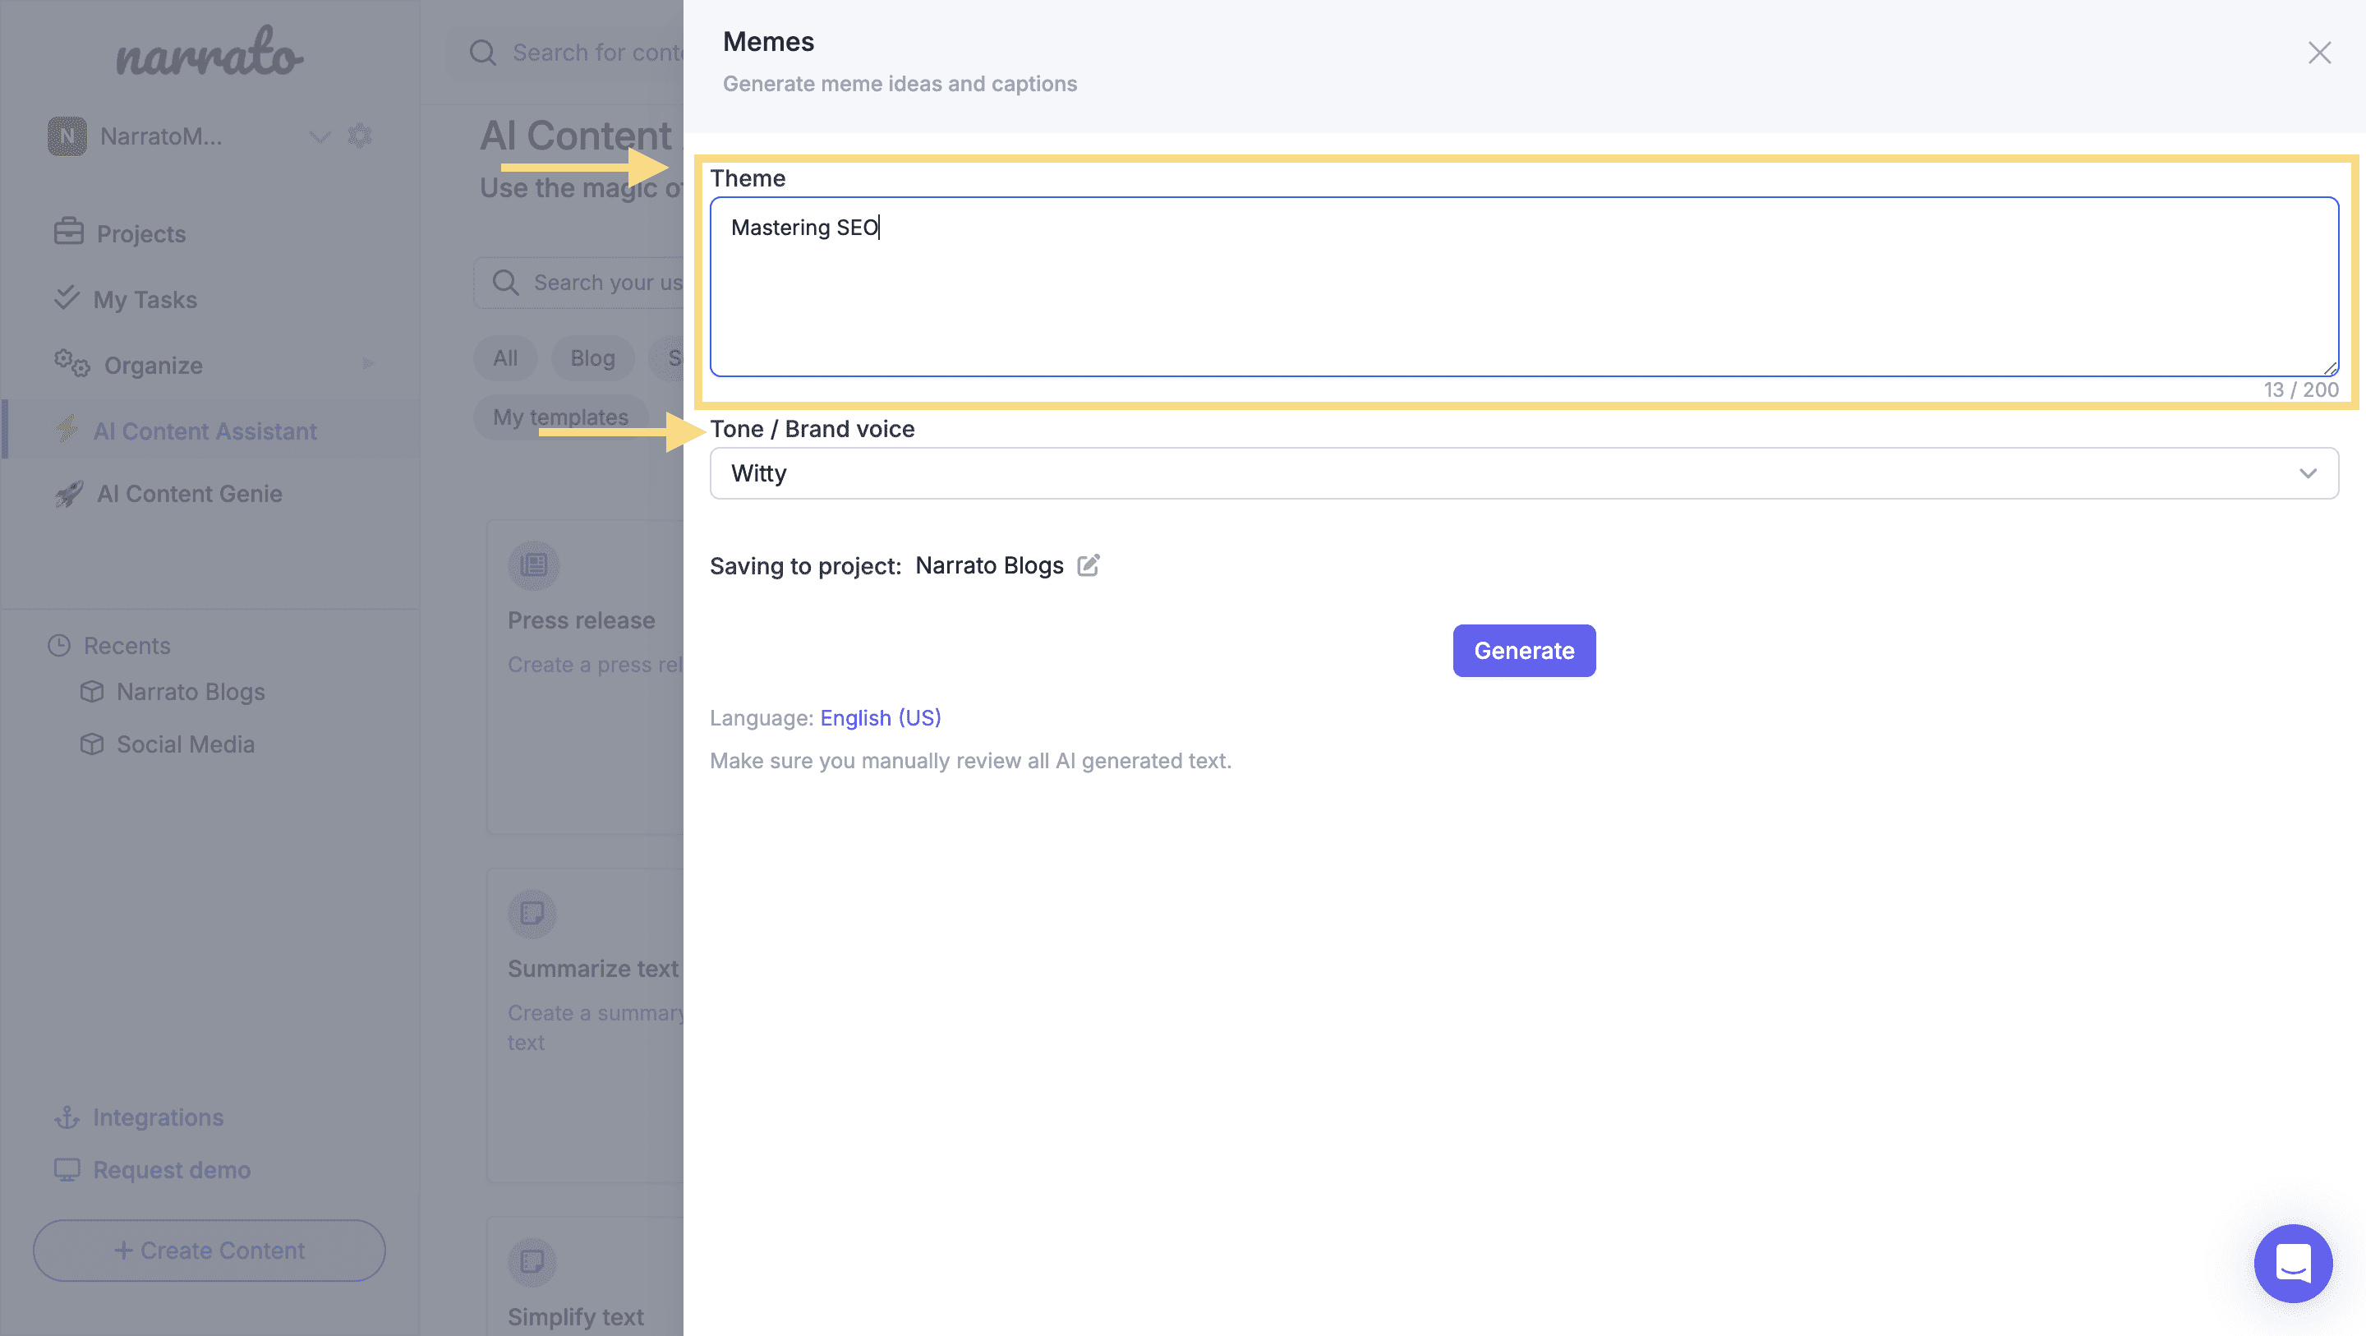Edit the saving project with pencil icon
Screen dimensions: 2366x1336
[1089, 565]
